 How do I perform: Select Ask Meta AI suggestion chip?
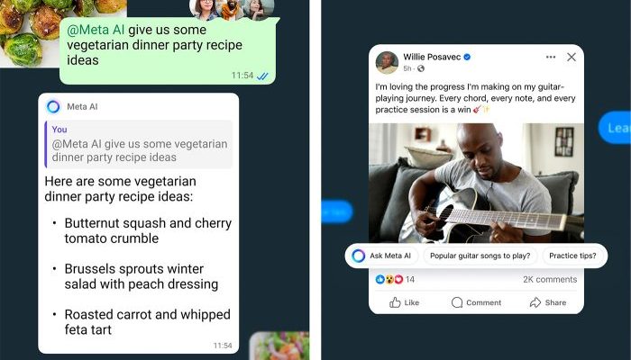[381, 256]
